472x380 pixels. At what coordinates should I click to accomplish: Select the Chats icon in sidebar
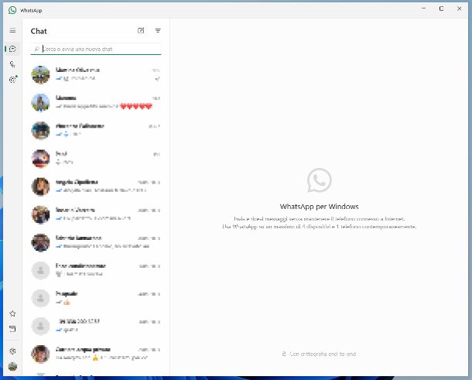[12, 49]
